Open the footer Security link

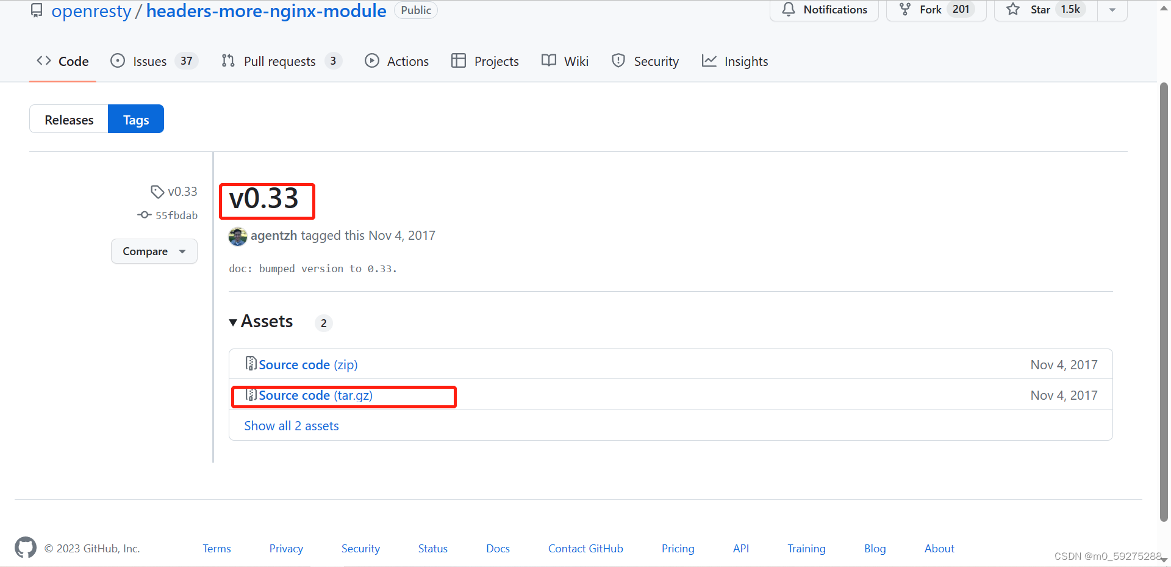click(x=360, y=549)
